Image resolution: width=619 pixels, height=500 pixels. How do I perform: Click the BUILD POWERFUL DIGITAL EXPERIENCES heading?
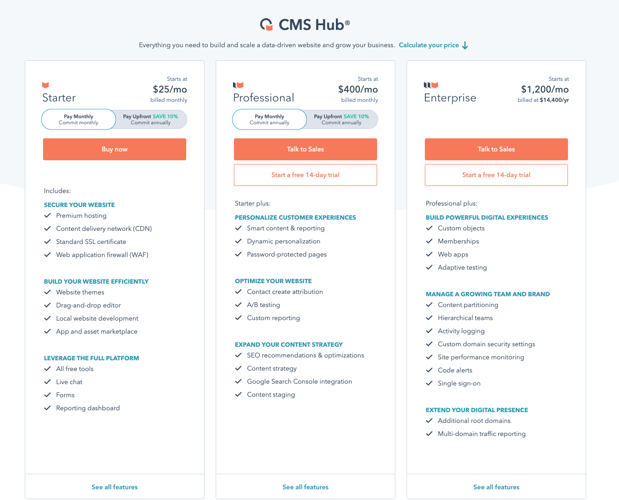click(x=487, y=217)
